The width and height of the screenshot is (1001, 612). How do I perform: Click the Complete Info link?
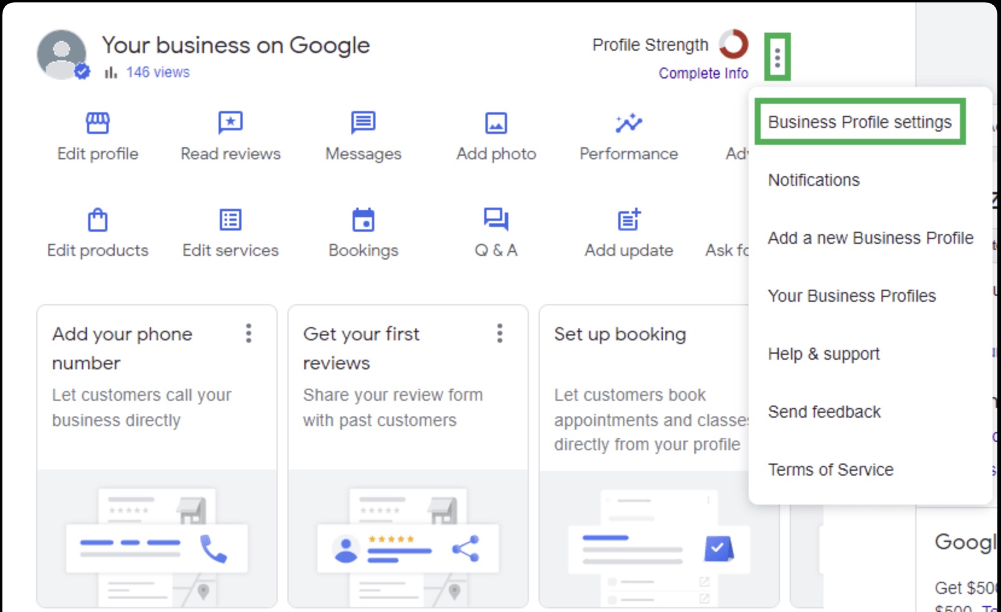pyautogui.click(x=703, y=73)
